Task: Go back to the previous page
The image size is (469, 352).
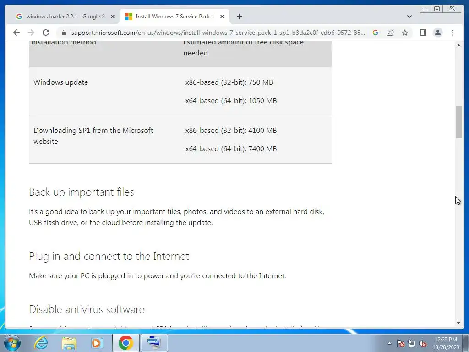Action: click(16, 33)
